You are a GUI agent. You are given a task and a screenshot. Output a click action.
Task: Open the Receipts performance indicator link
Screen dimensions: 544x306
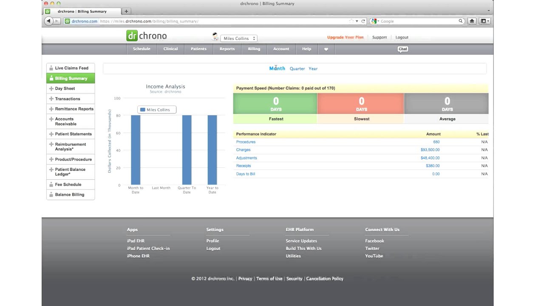244,166
